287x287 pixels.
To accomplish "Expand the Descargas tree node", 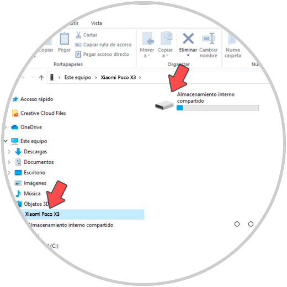I will click(x=9, y=152).
